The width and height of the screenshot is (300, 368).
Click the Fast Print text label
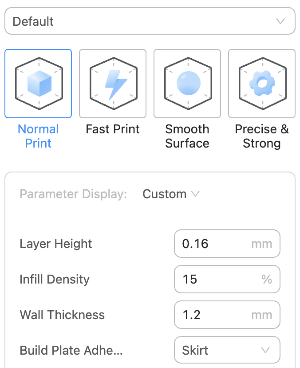(113, 129)
